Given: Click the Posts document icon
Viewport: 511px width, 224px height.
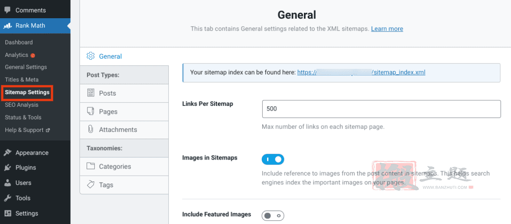Looking at the screenshot, I should [x=91, y=93].
